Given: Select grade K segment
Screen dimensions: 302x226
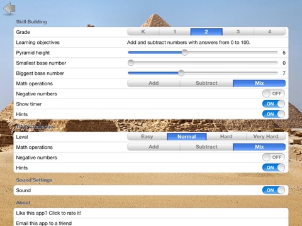Looking at the screenshot, I should click(143, 32).
